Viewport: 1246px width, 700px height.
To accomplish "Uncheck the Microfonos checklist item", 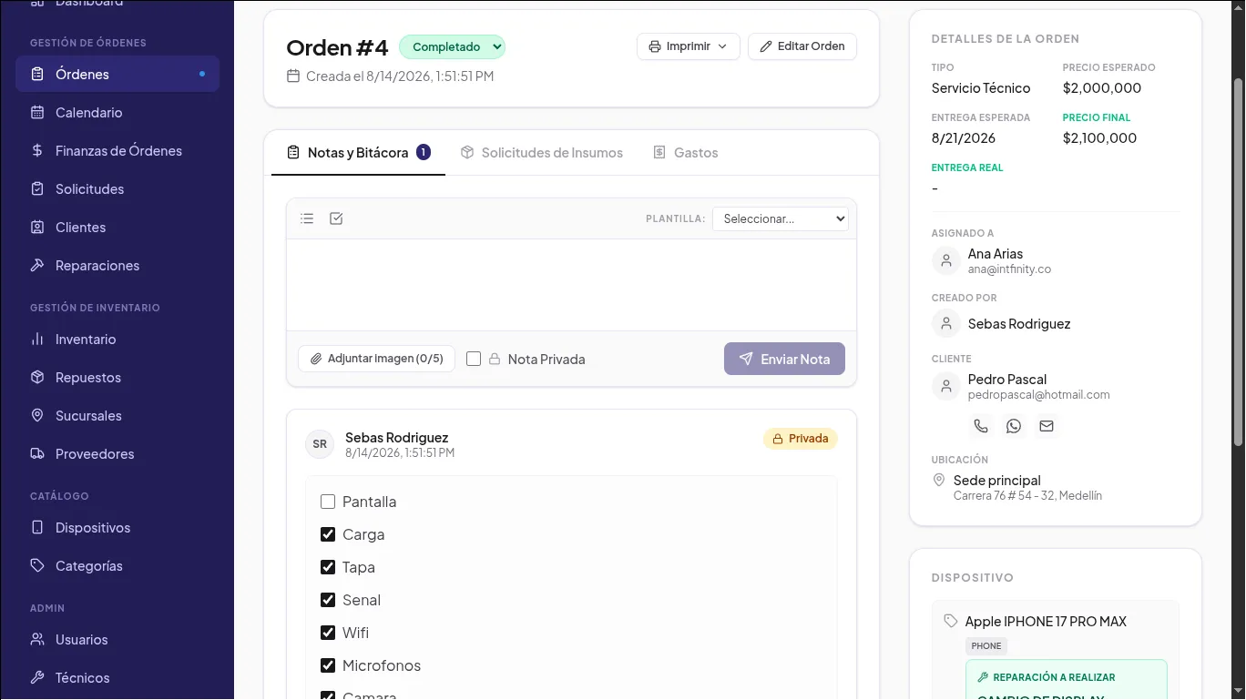I will click(328, 665).
